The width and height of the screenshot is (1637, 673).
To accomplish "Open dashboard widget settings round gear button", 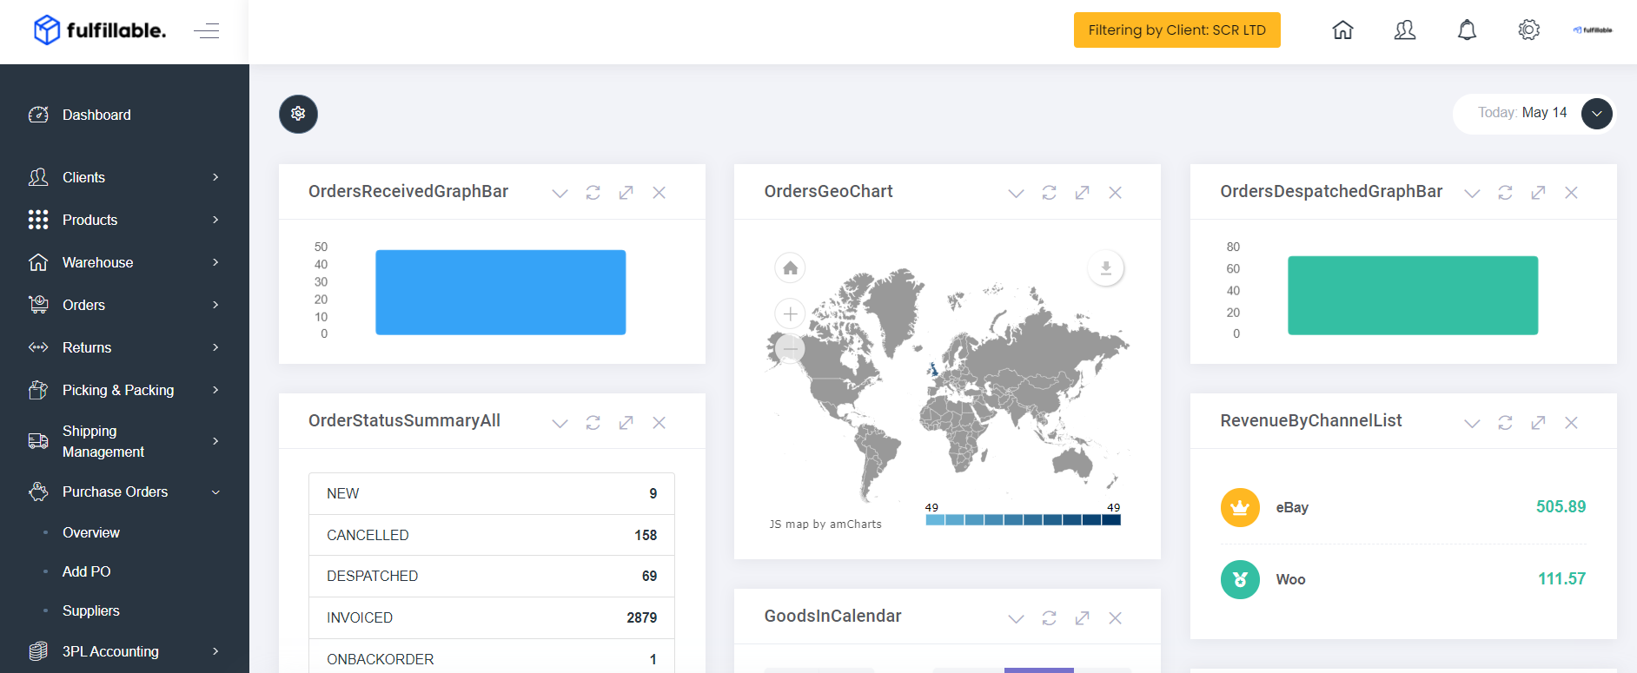I will click(298, 114).
